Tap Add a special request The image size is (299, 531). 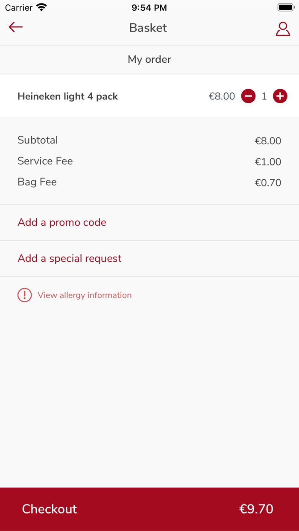pyautogui.click(x=70, y=258)
